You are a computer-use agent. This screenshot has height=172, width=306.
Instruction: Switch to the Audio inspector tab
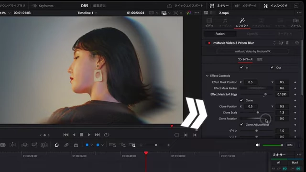[225, 22]
